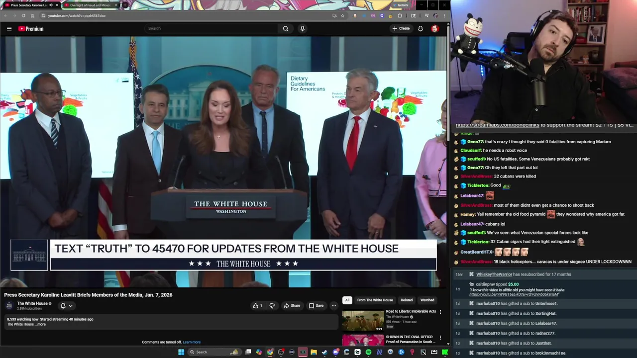
Task: Expand the channel notification bell dropdown
Action: click(x=66, y=306)
